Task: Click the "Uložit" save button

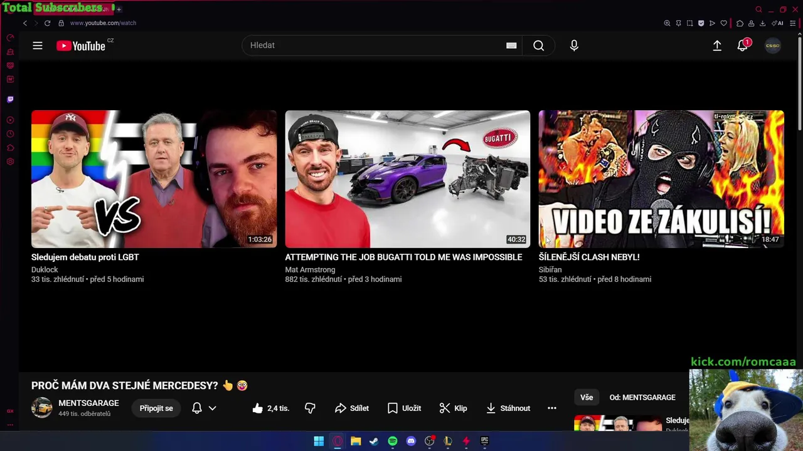Action: point(404,408)
